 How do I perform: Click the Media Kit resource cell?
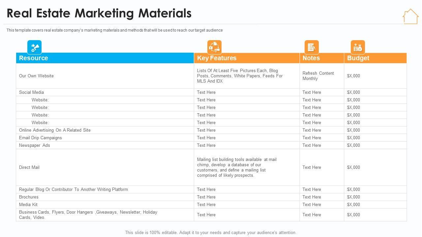28,204
